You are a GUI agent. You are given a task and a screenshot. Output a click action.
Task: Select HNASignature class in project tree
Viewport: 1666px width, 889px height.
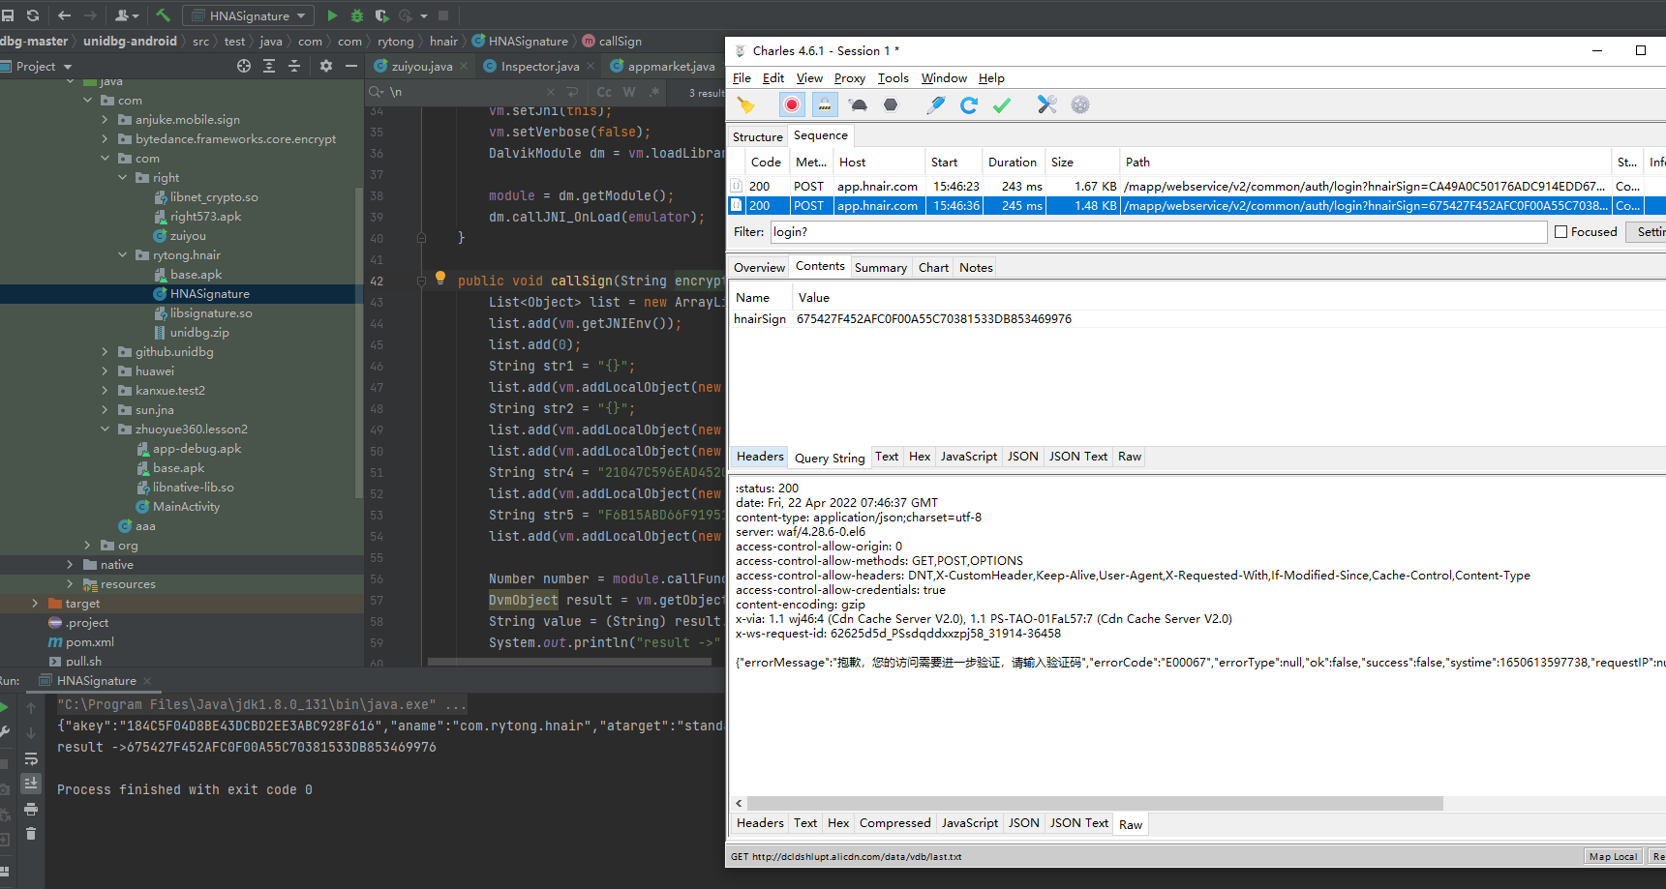pos(209,294)
